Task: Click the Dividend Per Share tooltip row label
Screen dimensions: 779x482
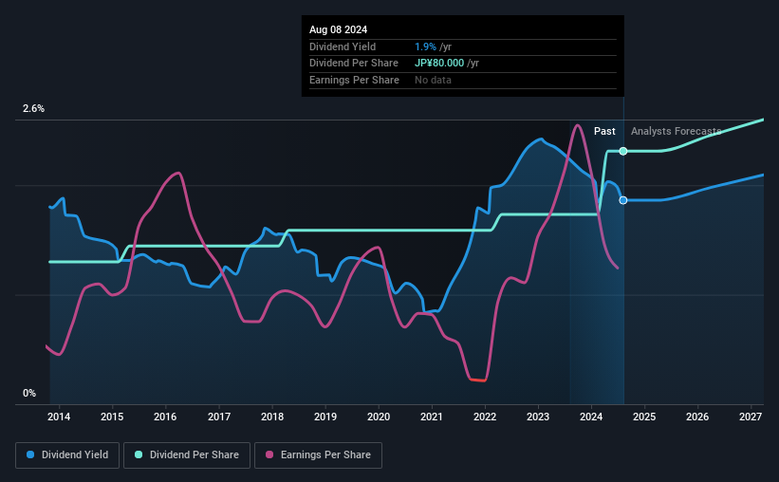Action: tap(354, 64)
